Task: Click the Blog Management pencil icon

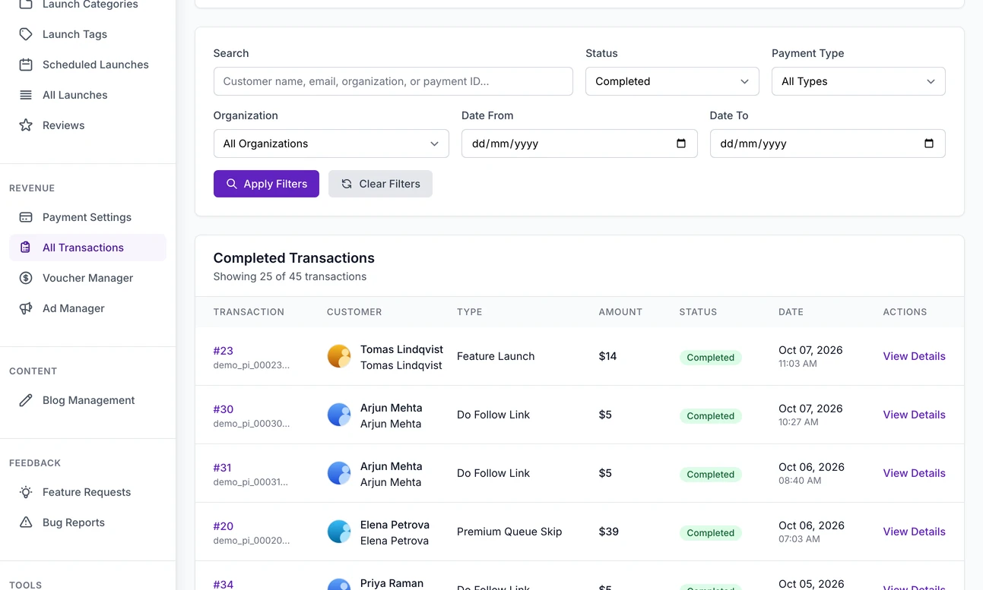Action: (26, 400)
